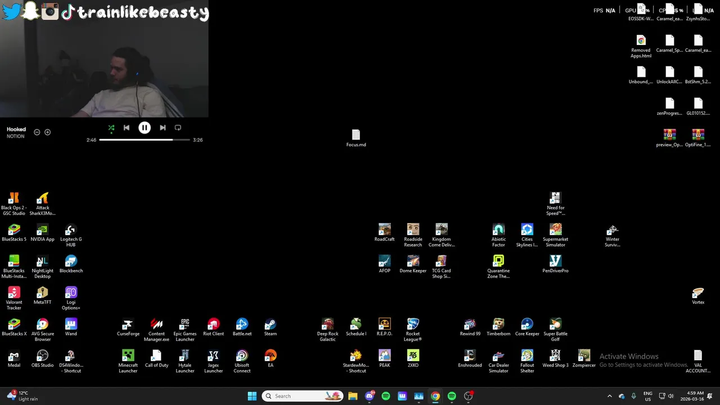Open the Light rain weather widget

click(22, 396)
